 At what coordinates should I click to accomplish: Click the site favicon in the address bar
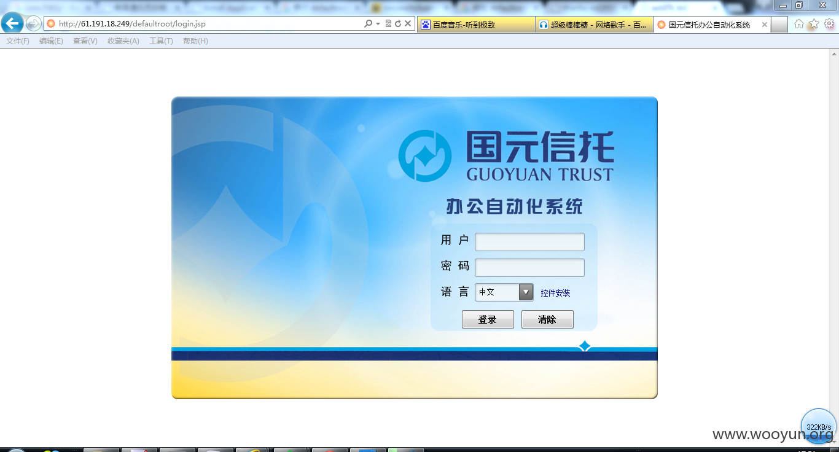pos(50,24)
